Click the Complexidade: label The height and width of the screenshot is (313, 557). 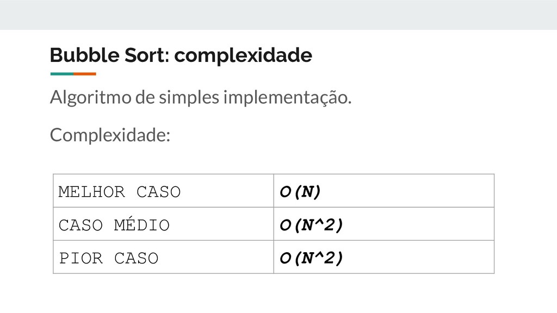click(x=110, y=135)
